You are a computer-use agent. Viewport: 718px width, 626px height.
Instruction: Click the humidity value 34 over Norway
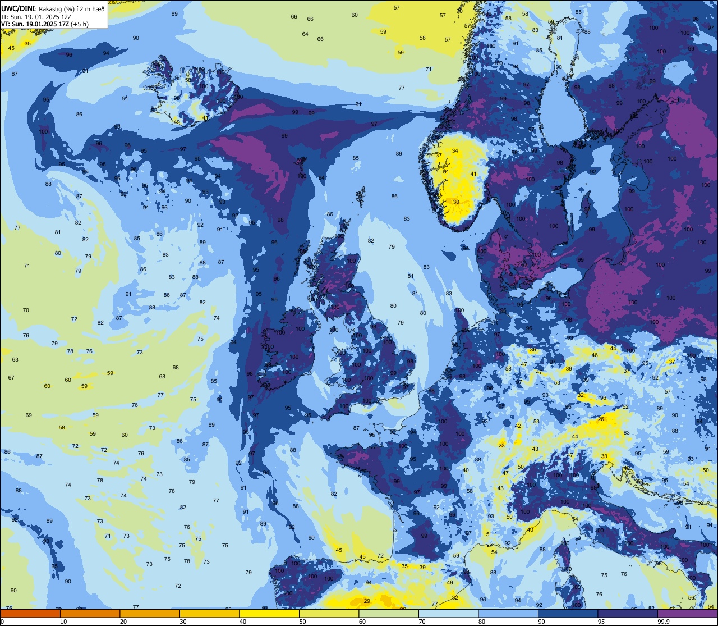tap(455, 151)
